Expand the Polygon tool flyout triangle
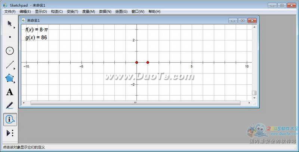The height and width of the screenshot is (152, 299). [x=14, y=82]
